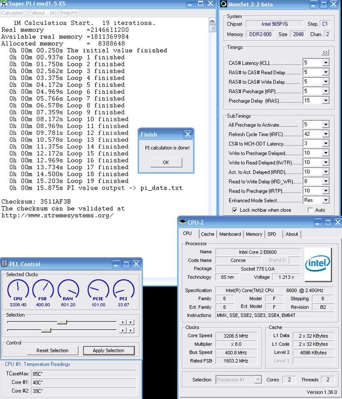This screenshot has height=399, width=342.
Task: Minimize the PLL Control window
Action: (116, 264)
